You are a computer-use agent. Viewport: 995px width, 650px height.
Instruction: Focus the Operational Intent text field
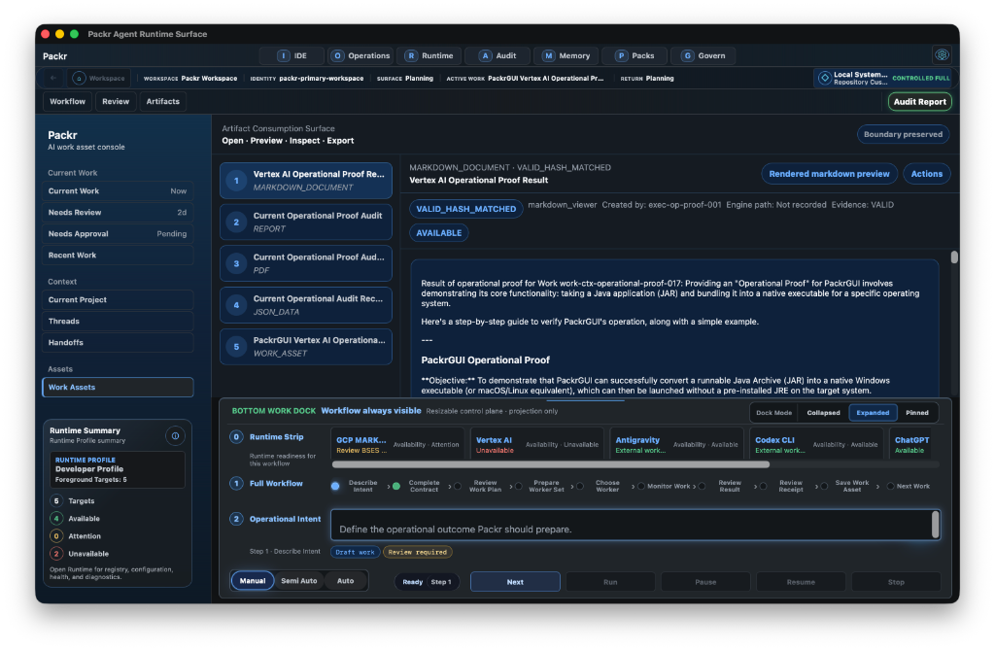click(x=635, y=525)
